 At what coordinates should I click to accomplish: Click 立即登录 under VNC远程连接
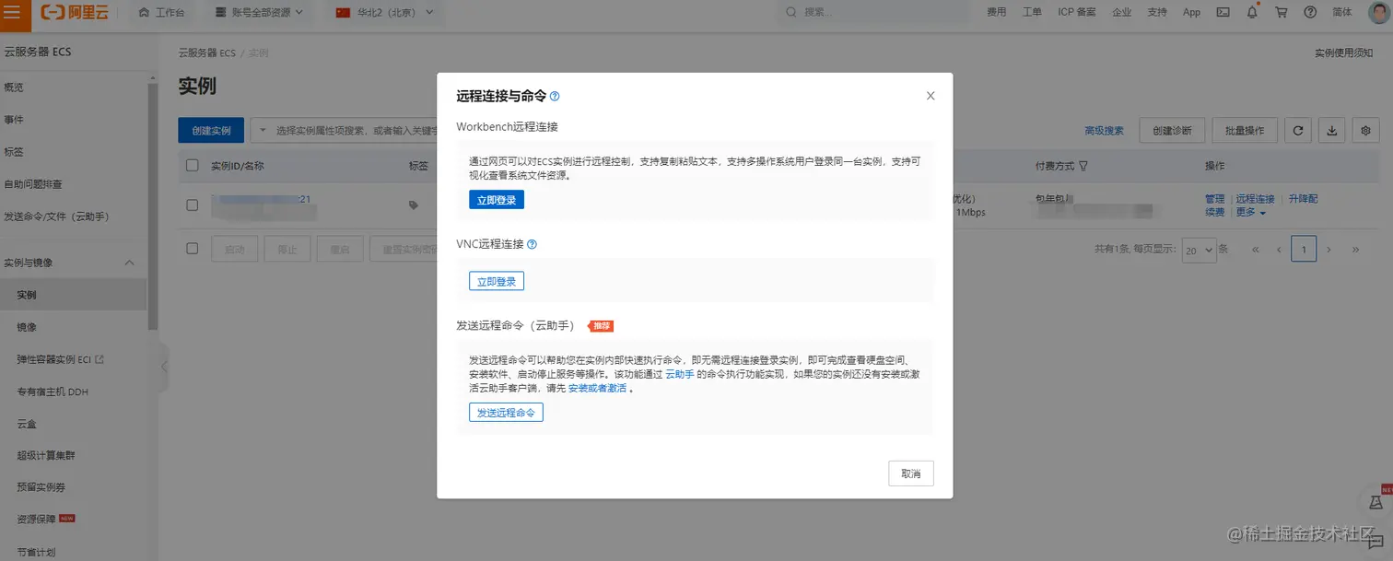497,281
